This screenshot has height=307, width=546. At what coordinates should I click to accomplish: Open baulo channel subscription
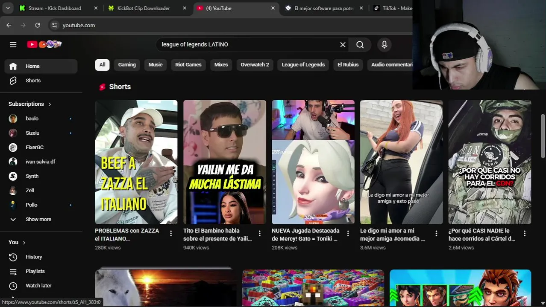pos(41,119)
